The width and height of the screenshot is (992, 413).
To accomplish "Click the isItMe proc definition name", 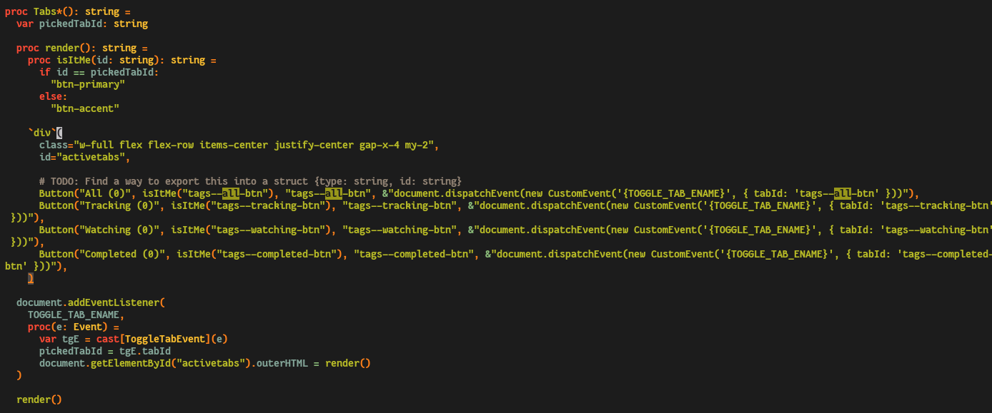I will pyautogui.click(x=74, y=60).
